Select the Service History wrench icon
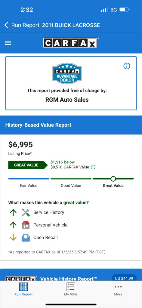This screenshot has height=308, width=142. tap(26, 212)
